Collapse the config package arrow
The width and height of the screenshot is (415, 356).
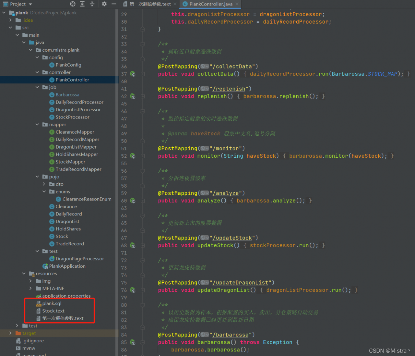point(38,57)
